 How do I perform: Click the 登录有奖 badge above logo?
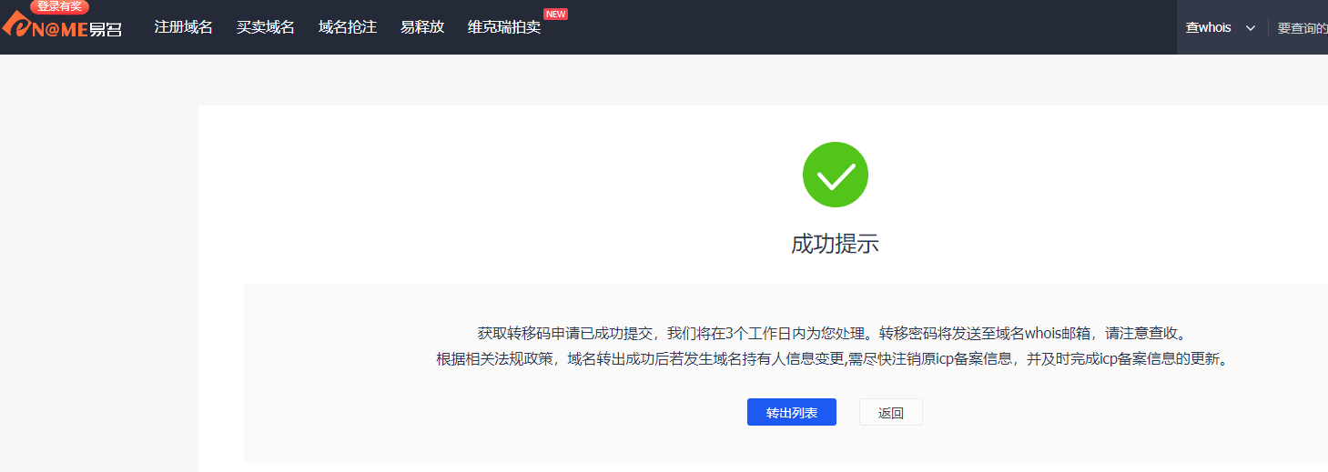[x=59, y=6]
